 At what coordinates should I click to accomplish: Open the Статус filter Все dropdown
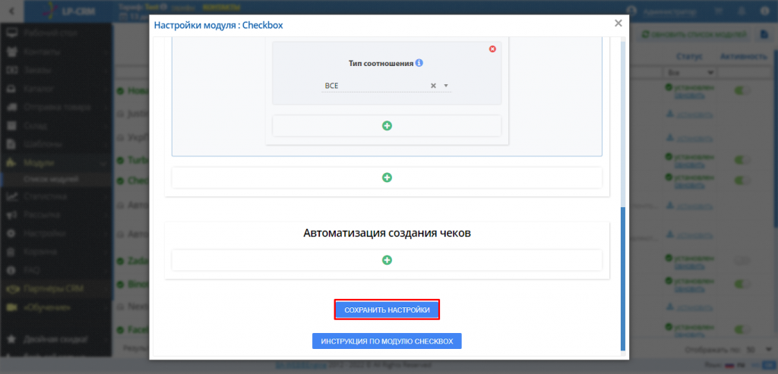690,73
